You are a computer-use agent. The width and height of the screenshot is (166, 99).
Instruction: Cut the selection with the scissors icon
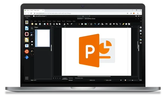[54, 24]
